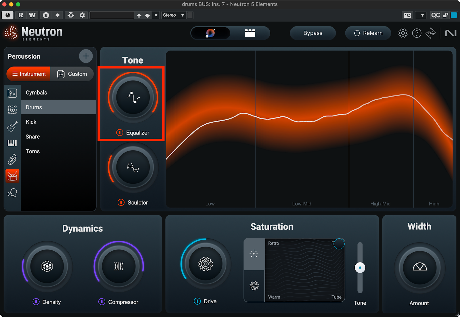Open Neutron settings gear icon

[403, 33]
